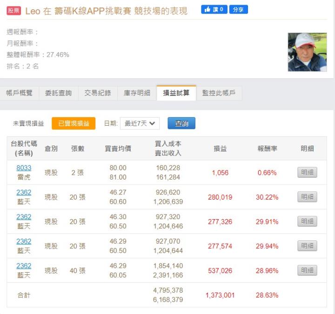The height and width of the screenshot is (314, 335).
Task: Open 2362 link in the 280,019 profit row
Action: pyautogui.click(x=24, y=193)
